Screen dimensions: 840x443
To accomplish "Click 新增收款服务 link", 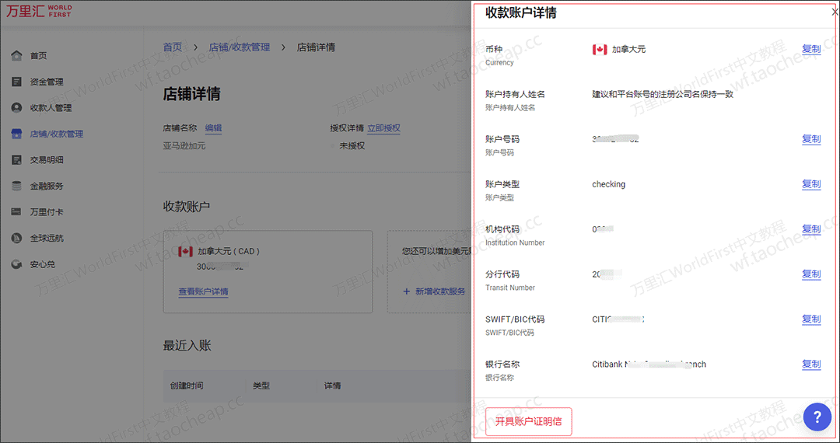I will [x=440, y=291].
